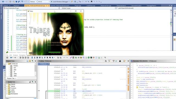Select T1Vista.exe root in Program Trees
The image size is (176, 99).
(x=14, y=64)
